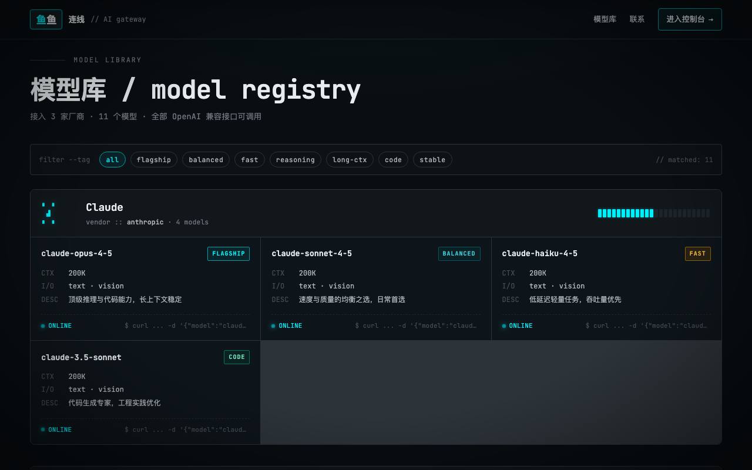Screen dimensions: 752x470
Task: Click the description 代码生成专家
Action: (115, 403)
